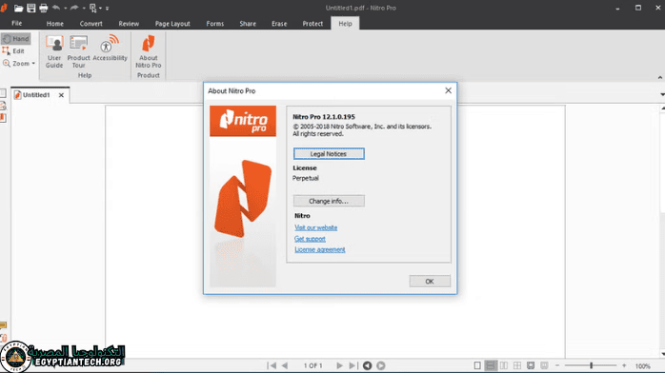Toggle continuous page view in status bar

pyautogui.click(x=491, y=365)
